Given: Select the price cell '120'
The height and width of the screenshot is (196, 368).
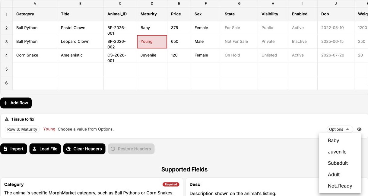Looking at the screenshot, I should point(179,55).
